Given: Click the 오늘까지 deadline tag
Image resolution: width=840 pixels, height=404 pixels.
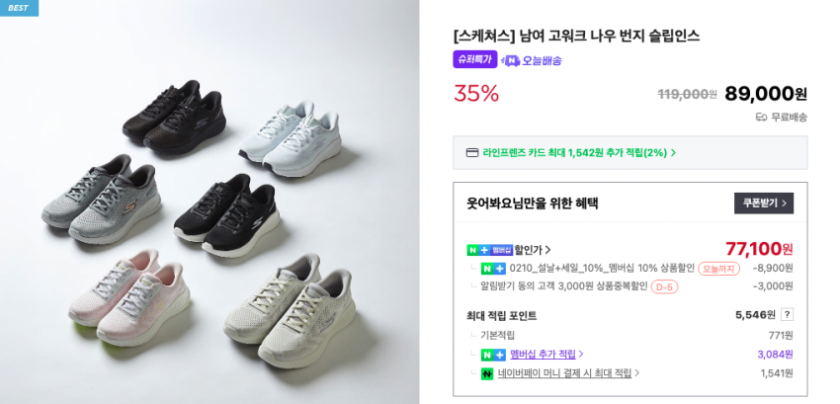Looking at the screenshot, I should point(718,269).
